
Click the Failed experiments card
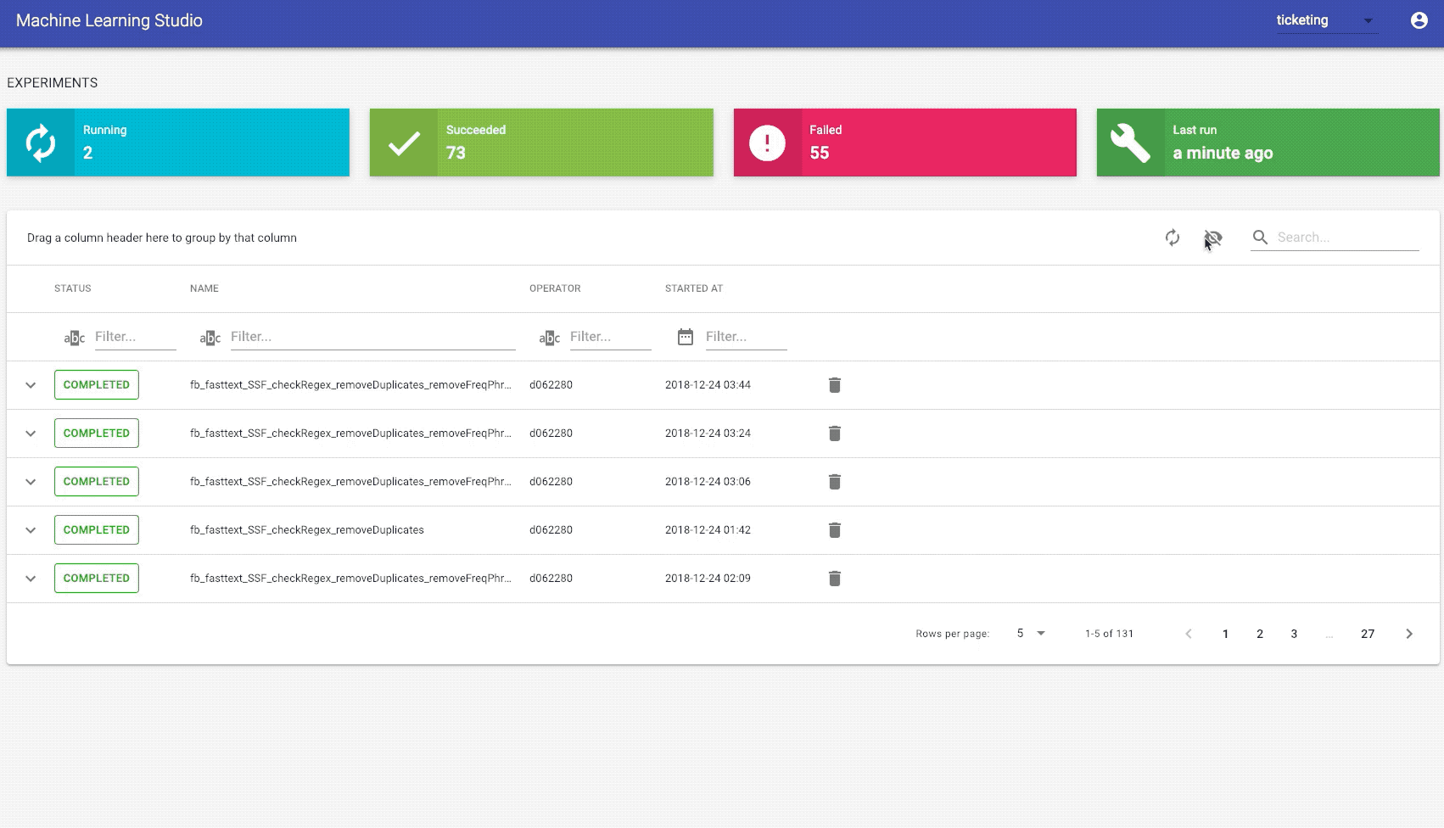click(x=904, y=143)
